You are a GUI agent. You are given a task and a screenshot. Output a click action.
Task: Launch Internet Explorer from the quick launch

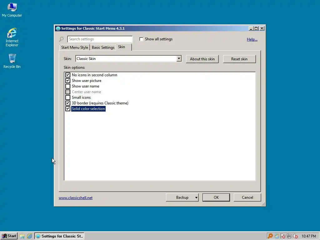pyautogui.click(x=29, y=236)
